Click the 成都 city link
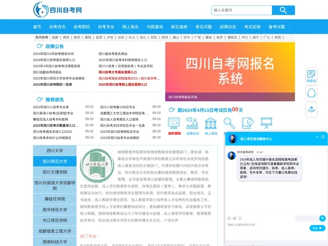The height and width of the screenshot is (246, 328). coord(55,37)
